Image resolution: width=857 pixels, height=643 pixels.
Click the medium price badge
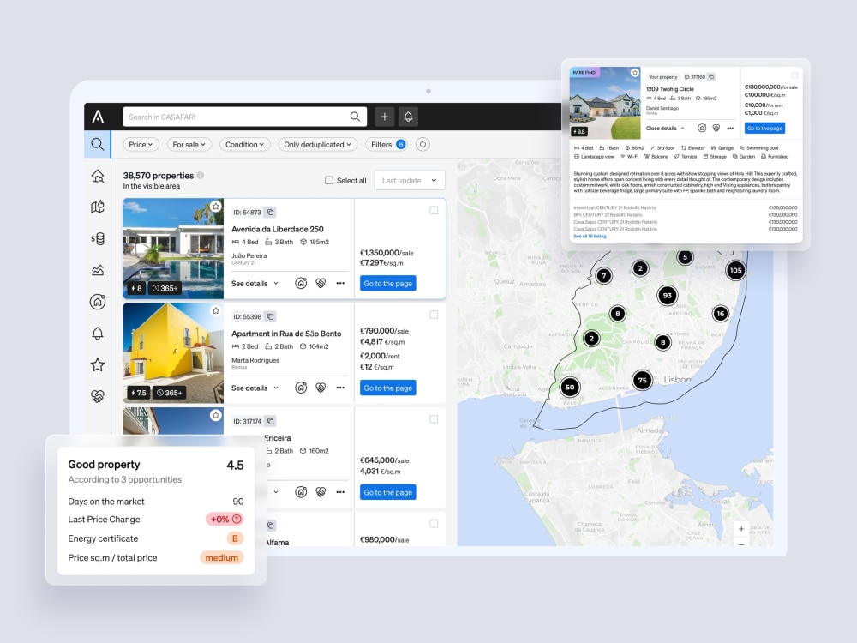click(x=221, y=558)
